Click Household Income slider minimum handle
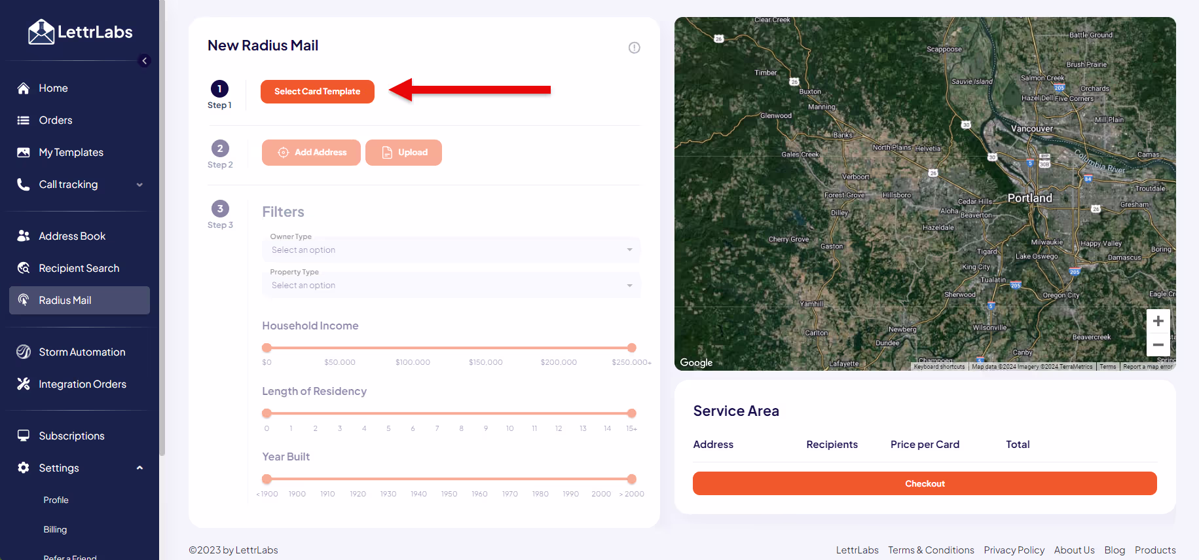 click(x=267, y=348)
